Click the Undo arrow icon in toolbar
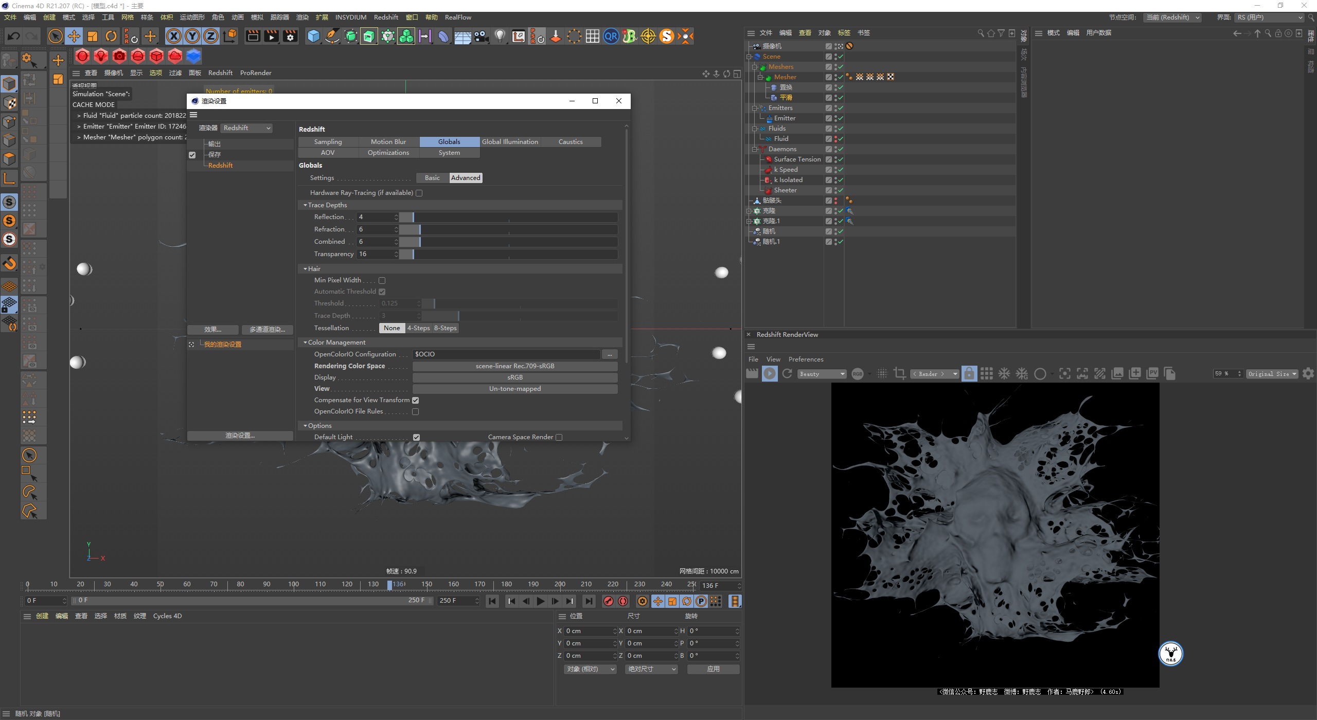This screenshot has height=720, width=1317. pos(14,36)
